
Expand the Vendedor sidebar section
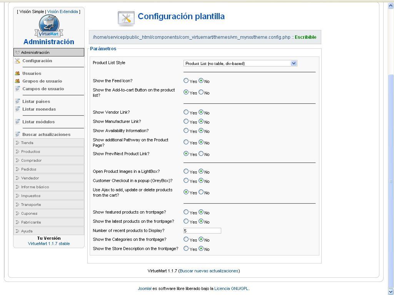pos(49,178)
